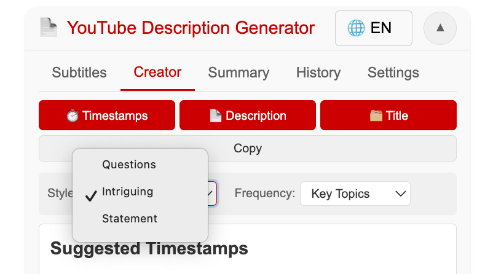Screen dimensions: 477x274
Task: Open the Settings tab
Action: (x=393, y=72)
